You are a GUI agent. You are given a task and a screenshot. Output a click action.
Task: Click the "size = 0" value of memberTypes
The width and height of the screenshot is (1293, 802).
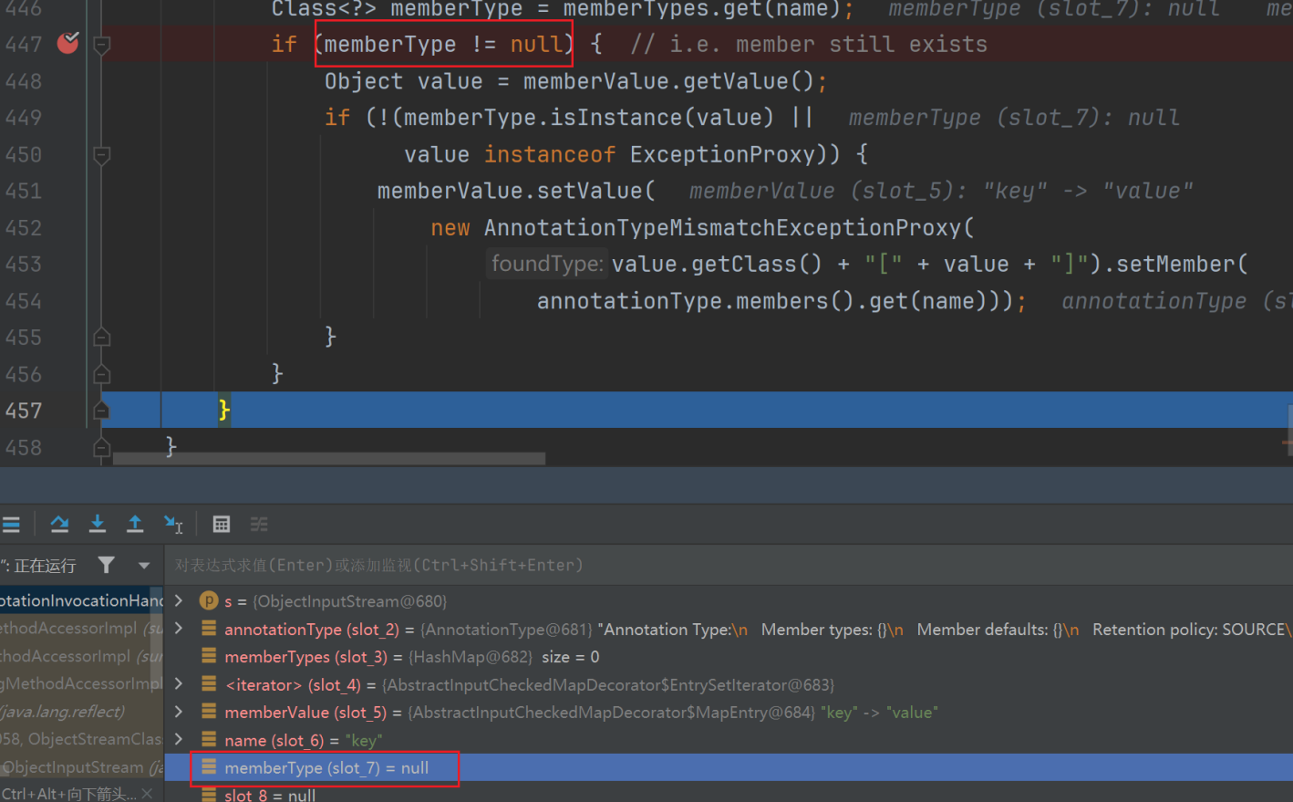tap(571, 657)
